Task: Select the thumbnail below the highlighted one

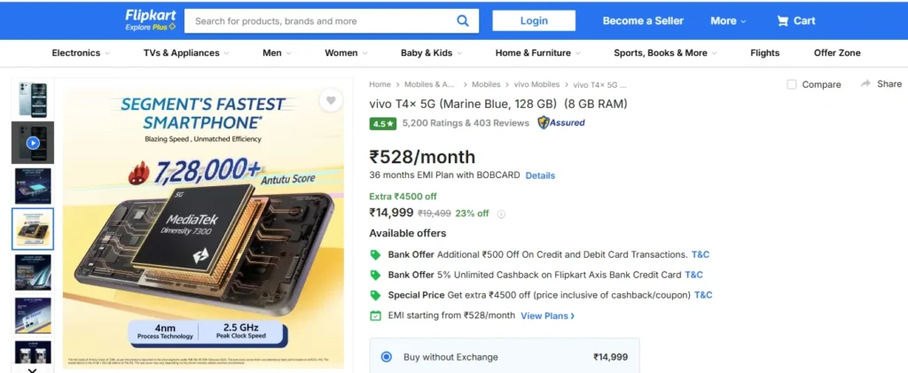Action: point(33,272)
